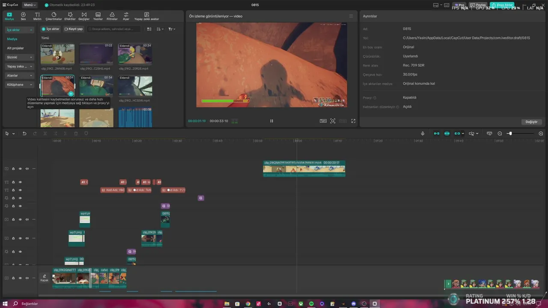
Task: Toggle timeline auto snapping
Action: coord(447,133)
